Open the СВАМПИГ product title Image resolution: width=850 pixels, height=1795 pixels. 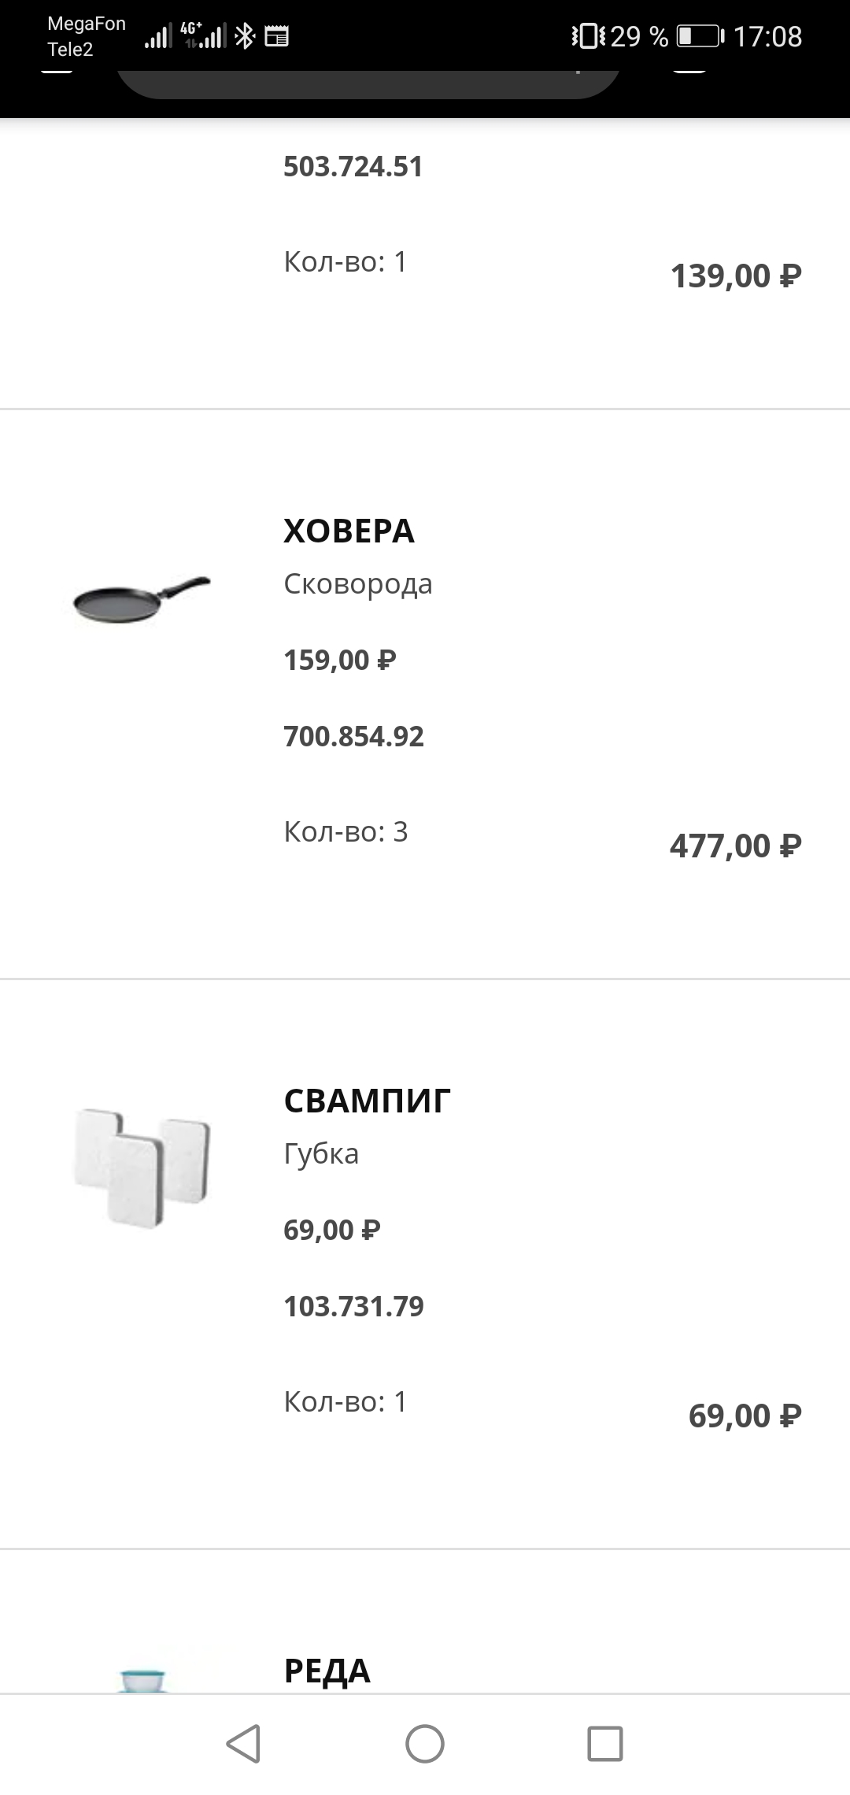point(367,1101)
